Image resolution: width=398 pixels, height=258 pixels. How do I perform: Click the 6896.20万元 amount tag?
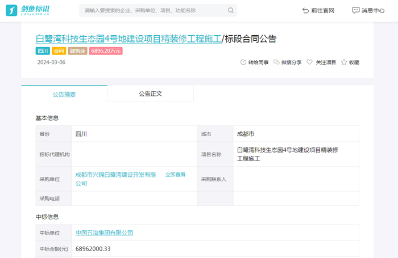[106, 51]
